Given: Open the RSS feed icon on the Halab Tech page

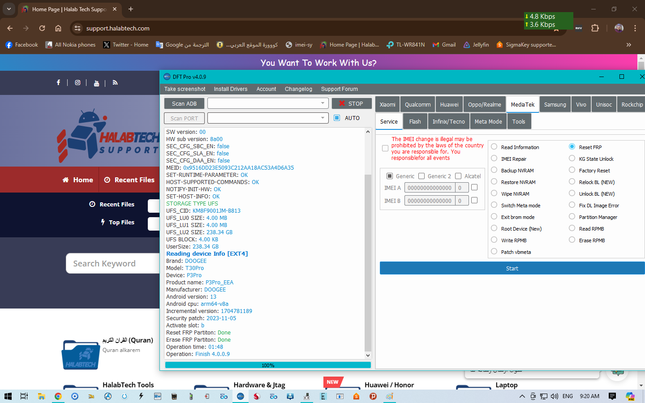Looking at the screenshot, I should point(115,82).
